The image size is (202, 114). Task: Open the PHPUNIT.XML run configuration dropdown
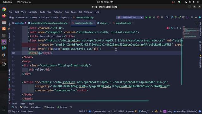130,17
